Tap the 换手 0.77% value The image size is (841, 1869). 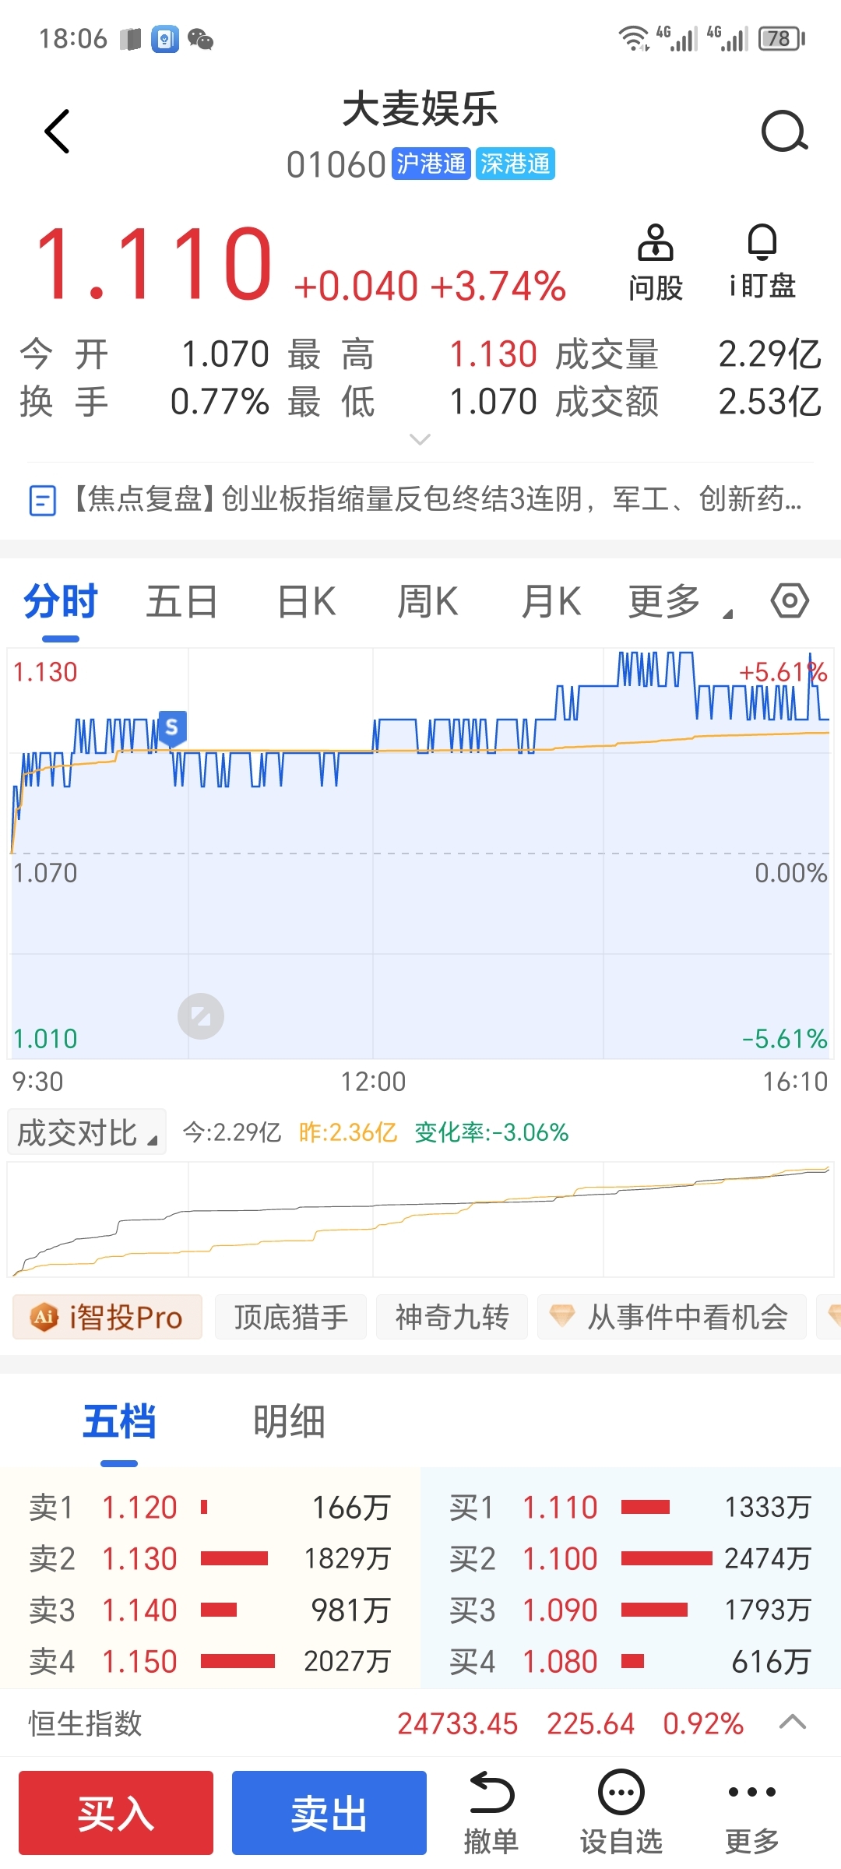pos(220,403)
